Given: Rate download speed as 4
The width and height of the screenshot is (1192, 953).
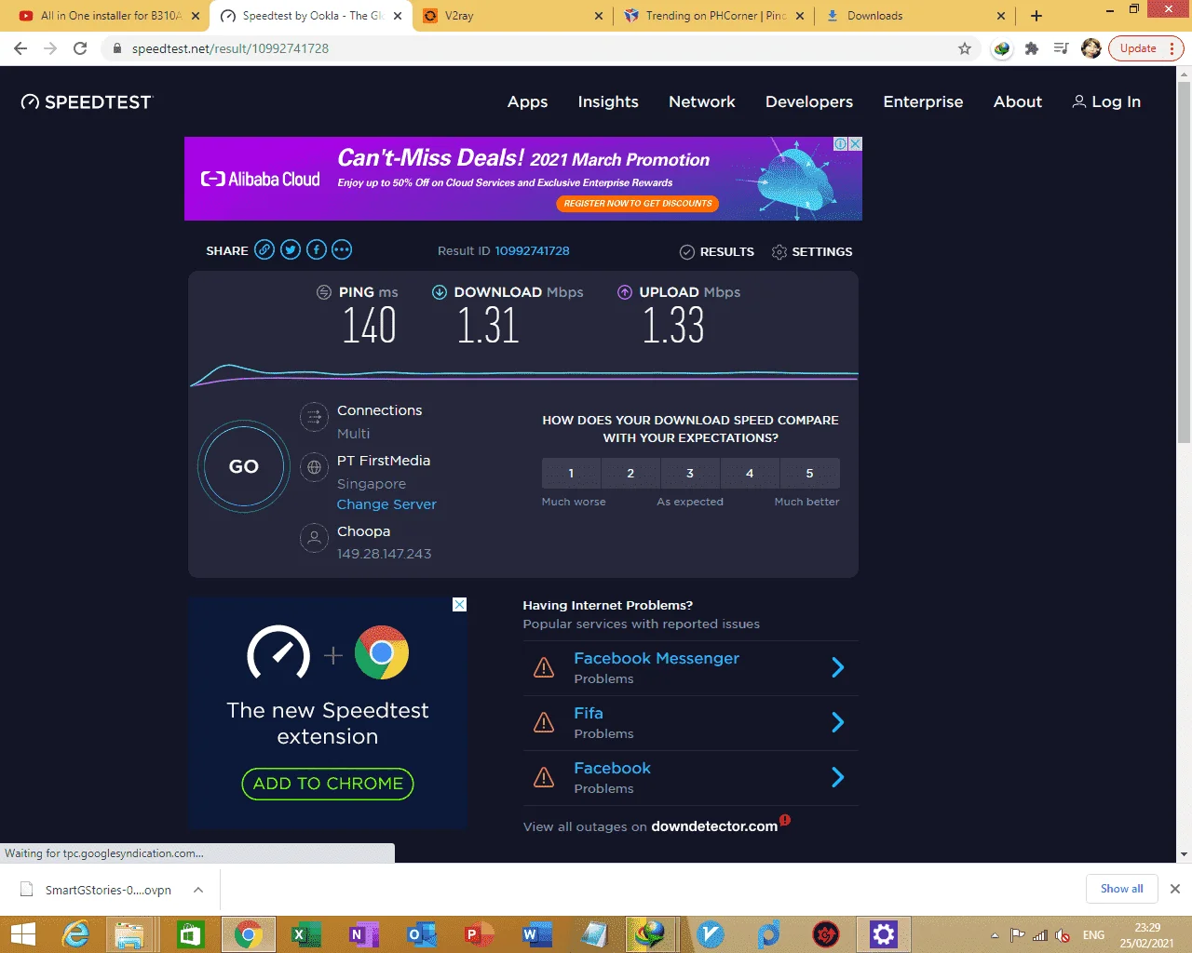Looking at the screenshot, I should click(750, 473).
